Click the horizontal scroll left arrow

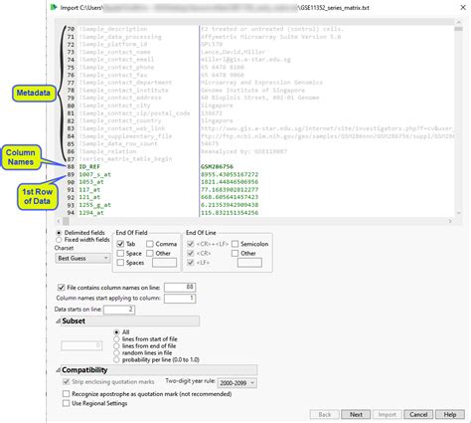click(59, 221)
